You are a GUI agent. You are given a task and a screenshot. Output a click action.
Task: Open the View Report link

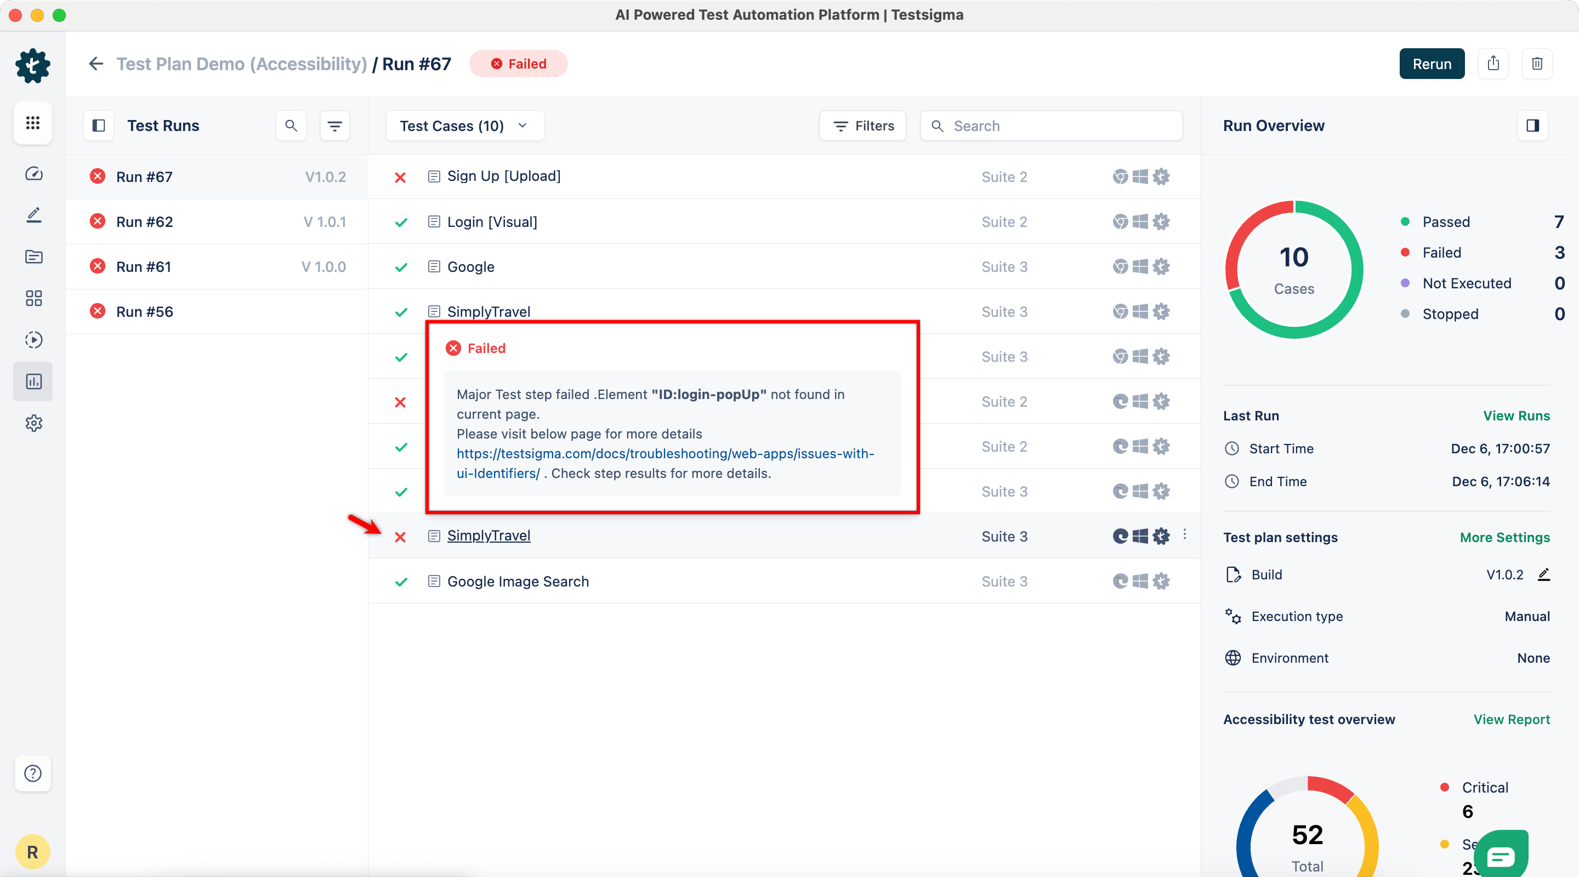point(1511,720)
